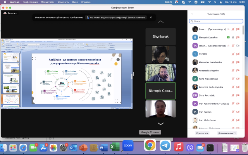Click green share indicator next to Вікторія Совайло

[x=228, y=38]
